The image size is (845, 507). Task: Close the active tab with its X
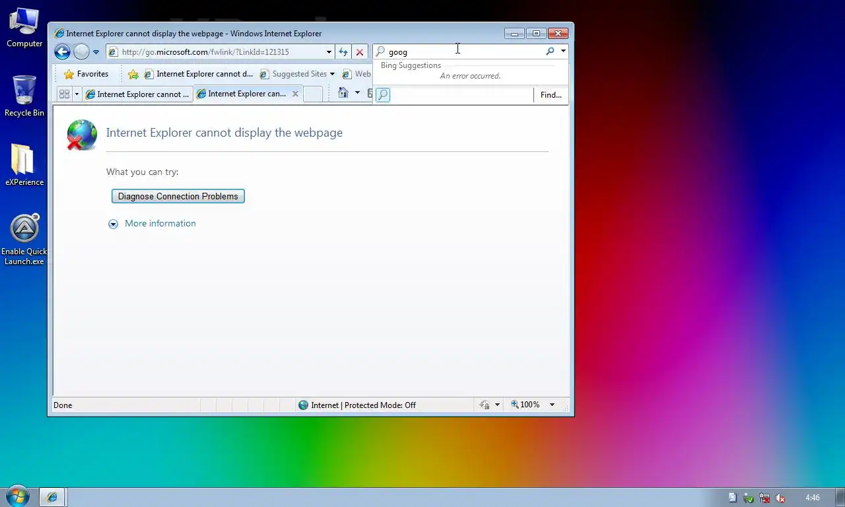pyautogui.click(x=296, y=94)
